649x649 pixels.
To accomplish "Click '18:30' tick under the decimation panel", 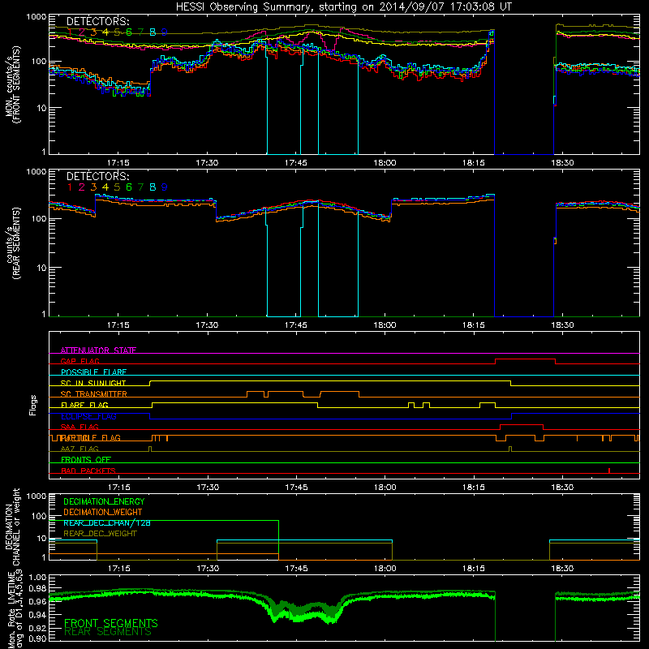I will click(x=562, y=569).
